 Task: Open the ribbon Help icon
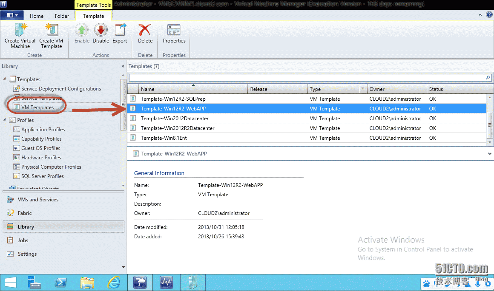tap(489, 14)
